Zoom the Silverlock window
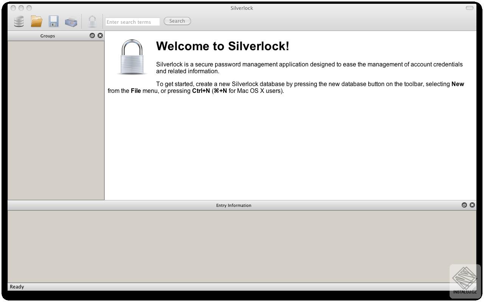 pyautogui.click(x=29, y=8)
